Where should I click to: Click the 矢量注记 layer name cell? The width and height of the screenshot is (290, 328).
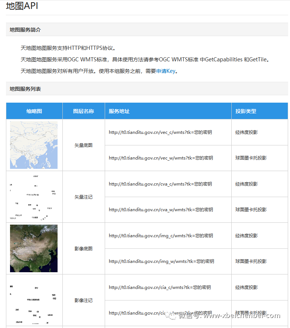tap(84, 197)
